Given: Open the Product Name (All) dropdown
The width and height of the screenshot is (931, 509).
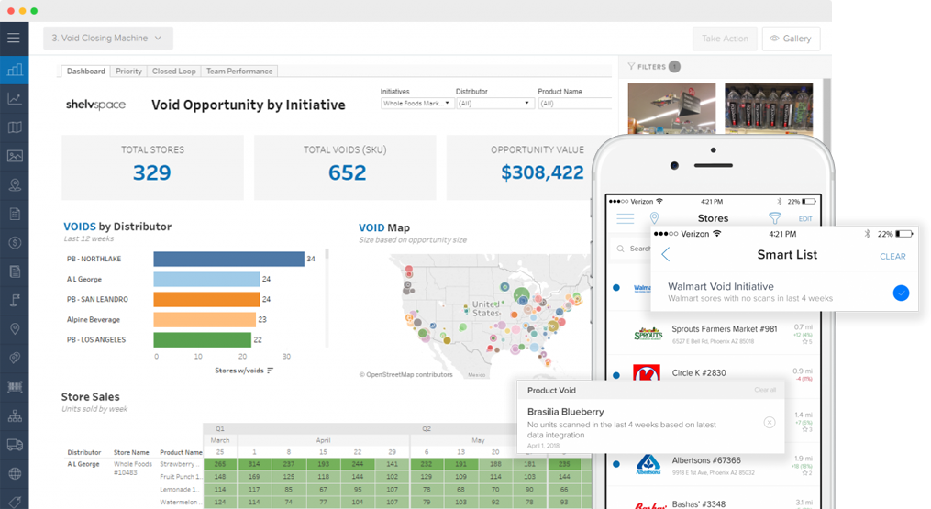Looking at the screenshot, I should 575,104.
